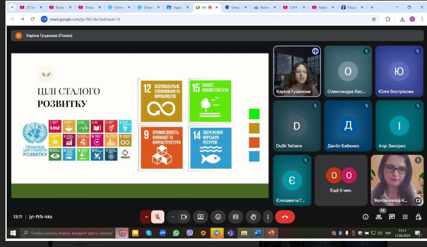
Task: Open Microsoft Teams from the taskbar
Action: coord(230,233)
